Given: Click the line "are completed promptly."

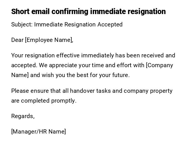Looking at the screenshot, I should (x=44, y=101).
